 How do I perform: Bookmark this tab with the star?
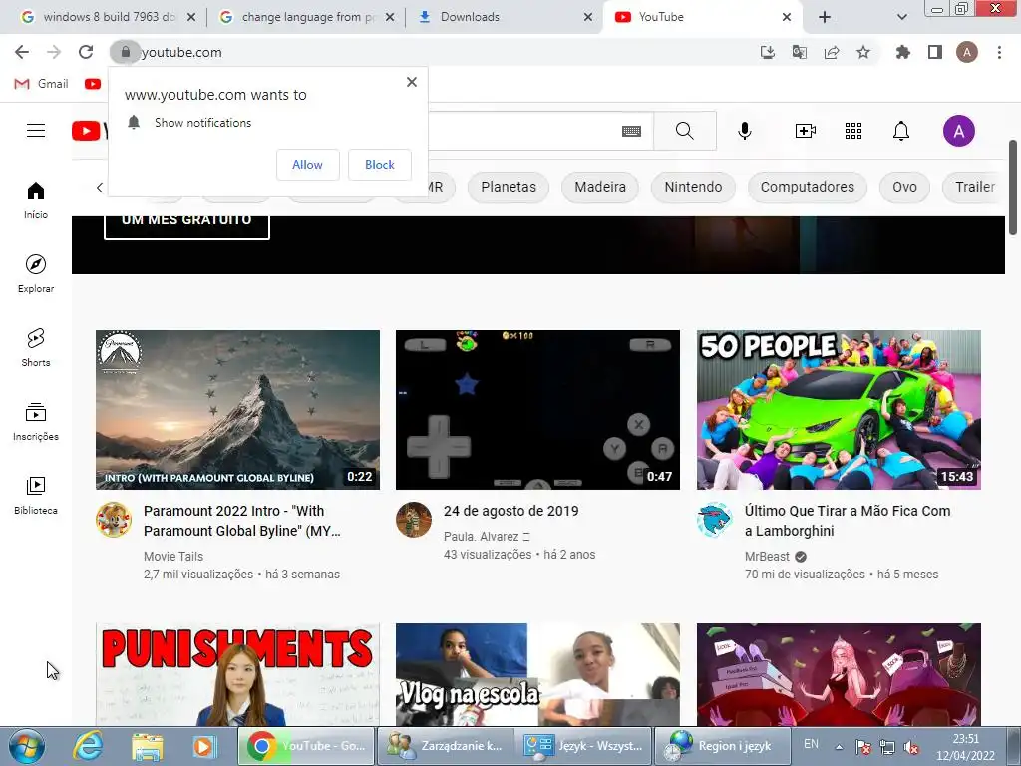pos(863,52)
